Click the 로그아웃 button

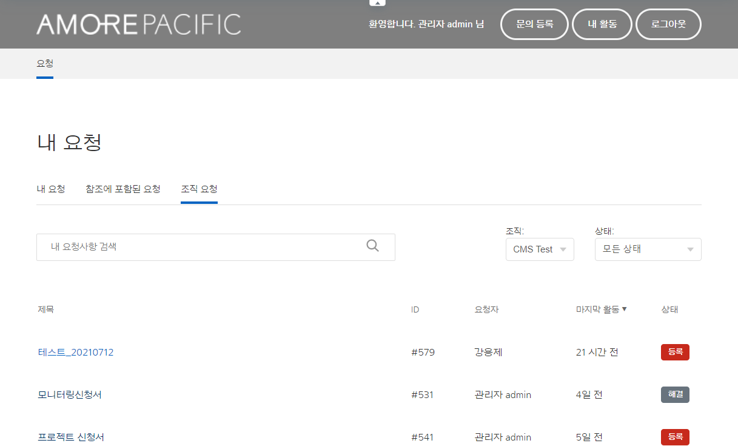pos(668,24)
